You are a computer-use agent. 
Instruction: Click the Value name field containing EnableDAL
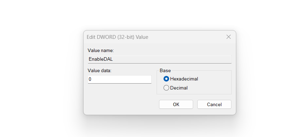159,59
